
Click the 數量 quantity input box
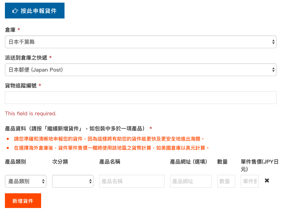(x=226, y=181)
